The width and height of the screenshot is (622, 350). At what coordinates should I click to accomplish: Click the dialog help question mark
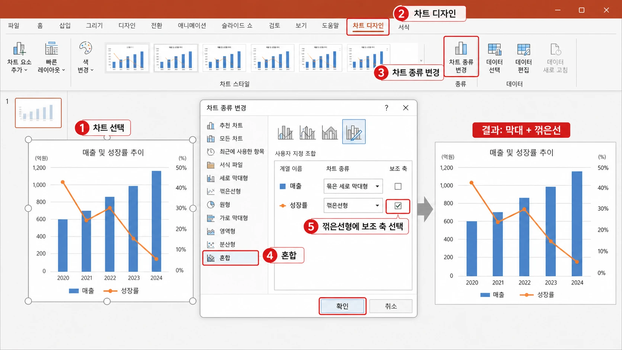click(387, 108)
